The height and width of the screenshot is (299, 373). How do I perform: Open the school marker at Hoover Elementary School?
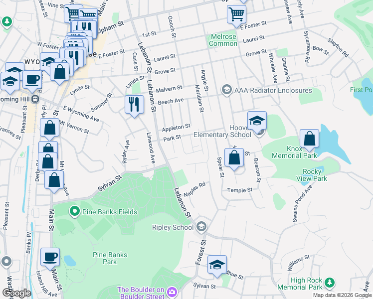coord(257,121)
